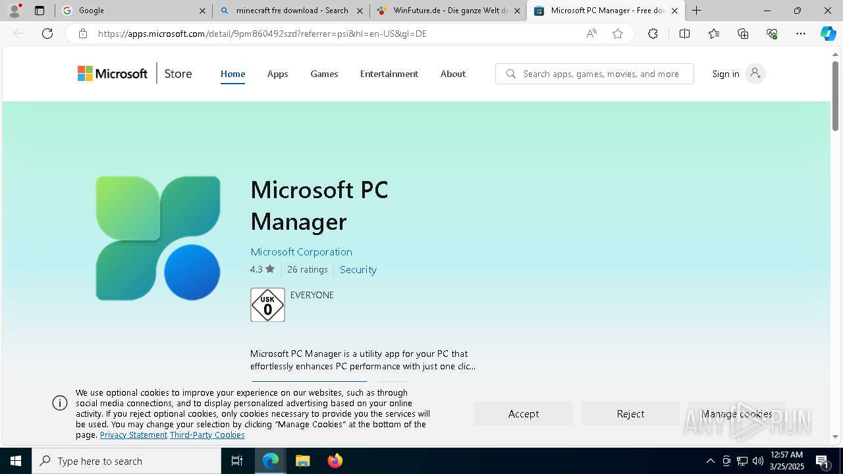Screen dimensions: 843x474
Task: Show hidden system tray icons
Action: [710, 461]
